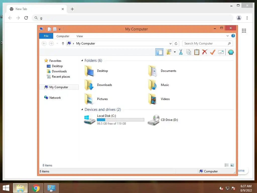
Task: Click the Properties icon in quick access toolbar
Action: click(x=49, y=29)
